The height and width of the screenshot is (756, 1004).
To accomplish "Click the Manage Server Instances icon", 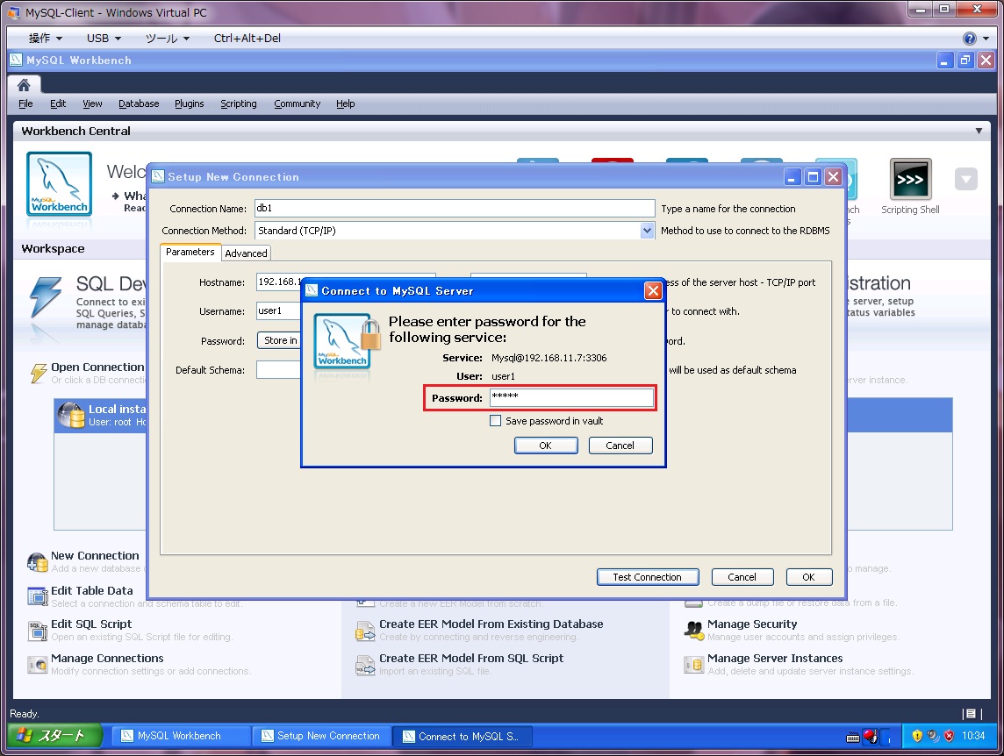I will tap(694, 665).
